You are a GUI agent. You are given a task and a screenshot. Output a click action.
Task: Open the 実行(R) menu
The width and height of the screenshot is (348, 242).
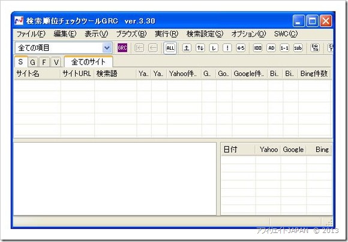[166, 34]
